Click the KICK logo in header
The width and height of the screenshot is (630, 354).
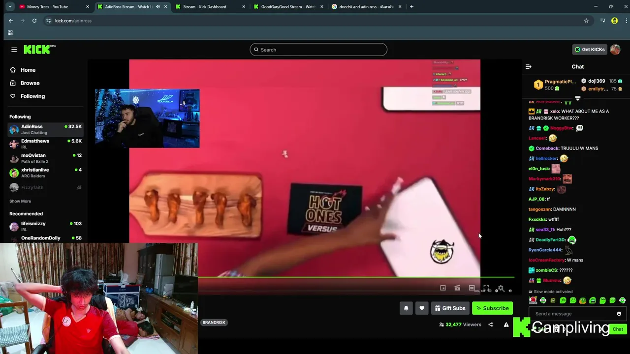pos(39,49)
